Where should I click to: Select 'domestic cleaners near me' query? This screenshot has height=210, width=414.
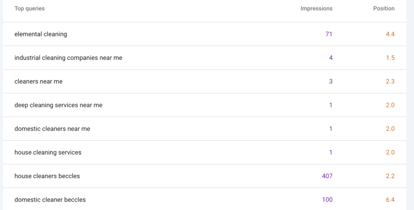click(52, 129)
